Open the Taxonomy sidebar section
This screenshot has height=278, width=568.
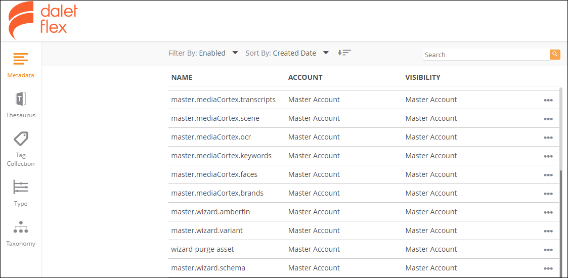21,234
